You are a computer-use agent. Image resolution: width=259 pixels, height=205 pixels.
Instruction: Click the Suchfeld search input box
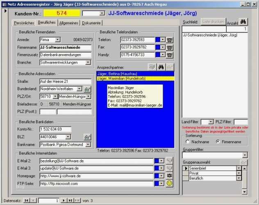click(x=204, y=29)
